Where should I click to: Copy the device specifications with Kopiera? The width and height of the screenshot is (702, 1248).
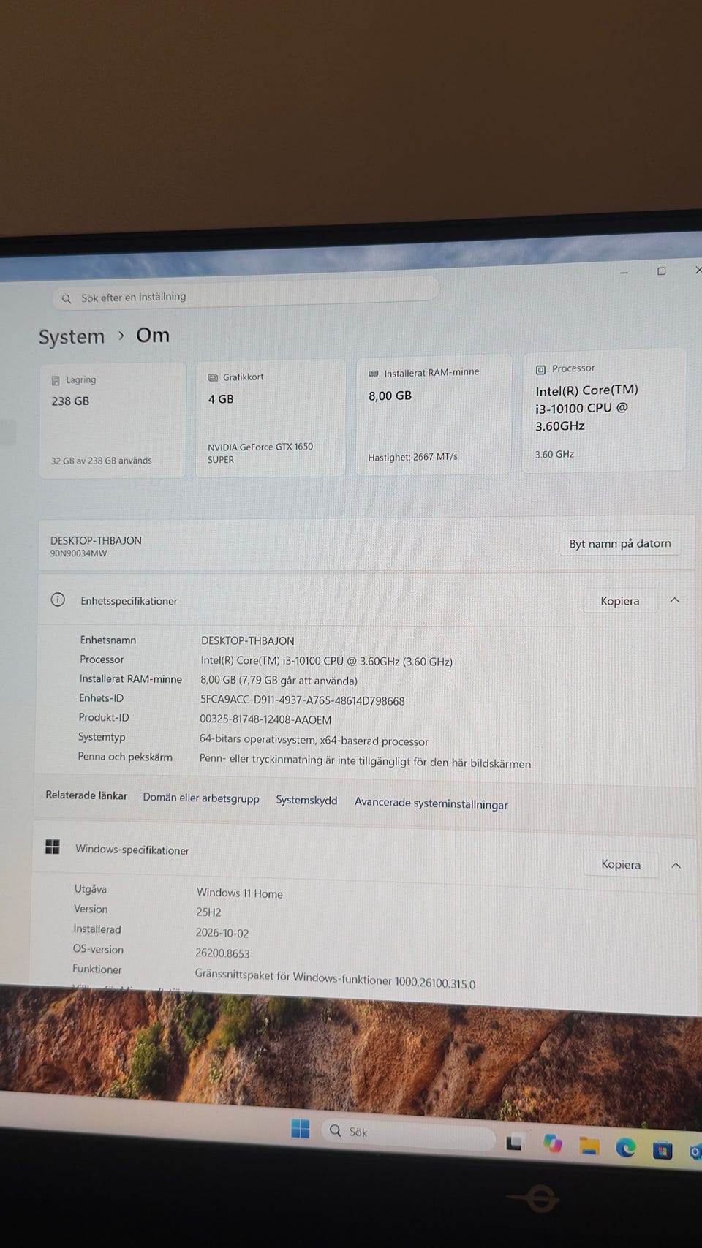tap(620, 601)
